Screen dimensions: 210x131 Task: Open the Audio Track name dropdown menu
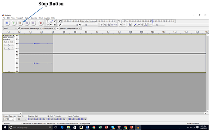(9, 35)
